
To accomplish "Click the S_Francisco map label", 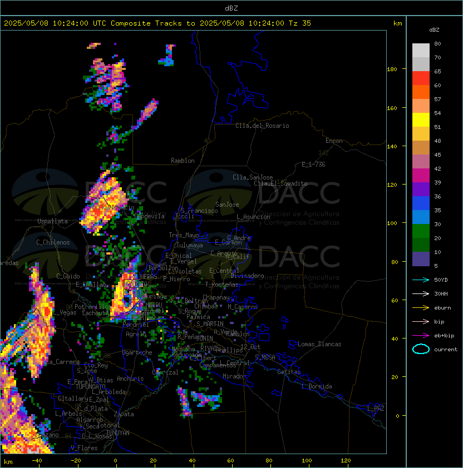I will coord(199,211).
